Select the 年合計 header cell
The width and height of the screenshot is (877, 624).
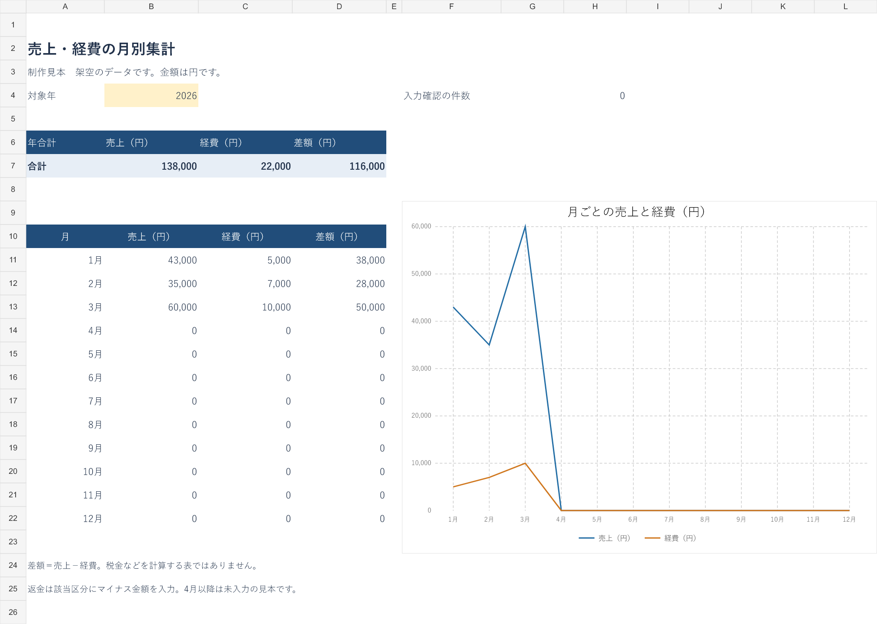coord(65,142)
